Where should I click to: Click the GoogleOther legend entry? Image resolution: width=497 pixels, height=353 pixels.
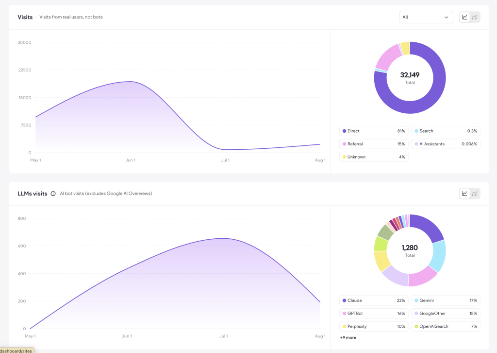point(446,314)
